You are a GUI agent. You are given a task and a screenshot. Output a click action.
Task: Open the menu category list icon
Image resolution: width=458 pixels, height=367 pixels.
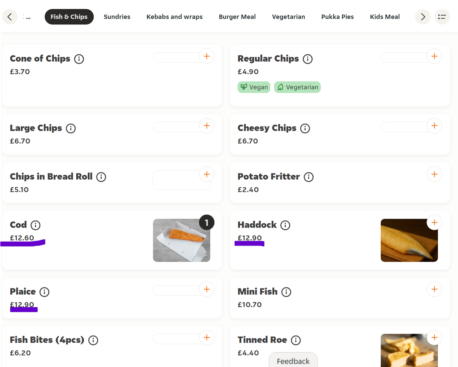click(442, 17)
